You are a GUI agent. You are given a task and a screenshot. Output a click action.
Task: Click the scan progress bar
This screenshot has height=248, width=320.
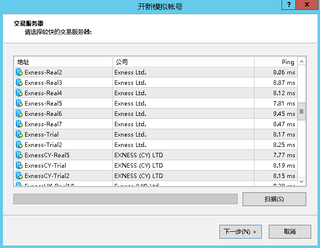tap(126, 199)
